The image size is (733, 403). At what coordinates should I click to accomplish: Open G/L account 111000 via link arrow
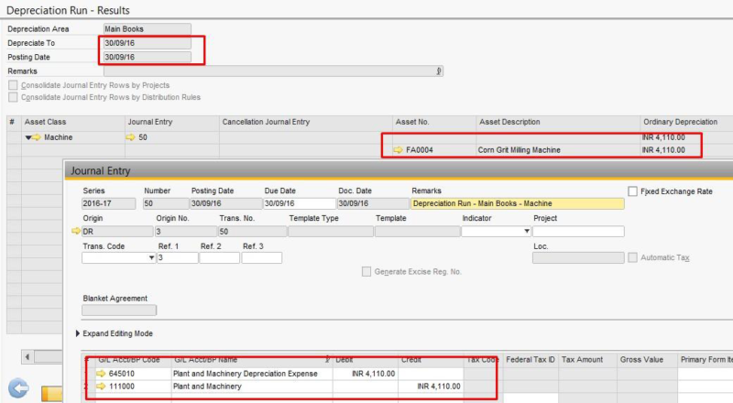[x=101, y=387]
